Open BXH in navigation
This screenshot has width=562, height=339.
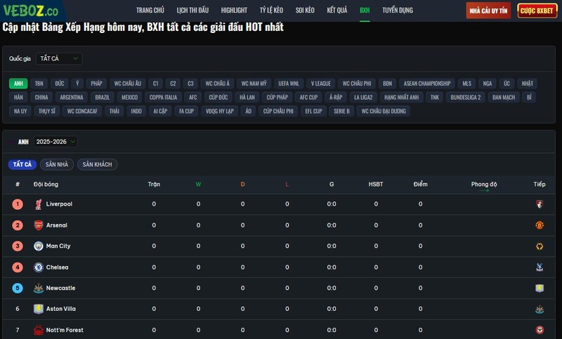[x=365, y=11]
